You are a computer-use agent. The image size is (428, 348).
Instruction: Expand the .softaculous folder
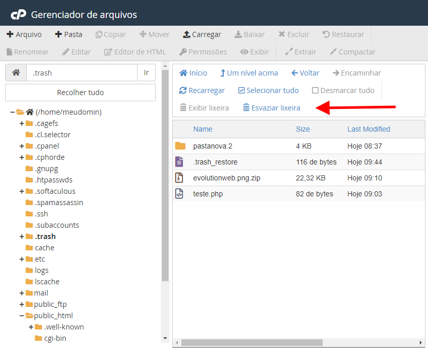point(22,191)
